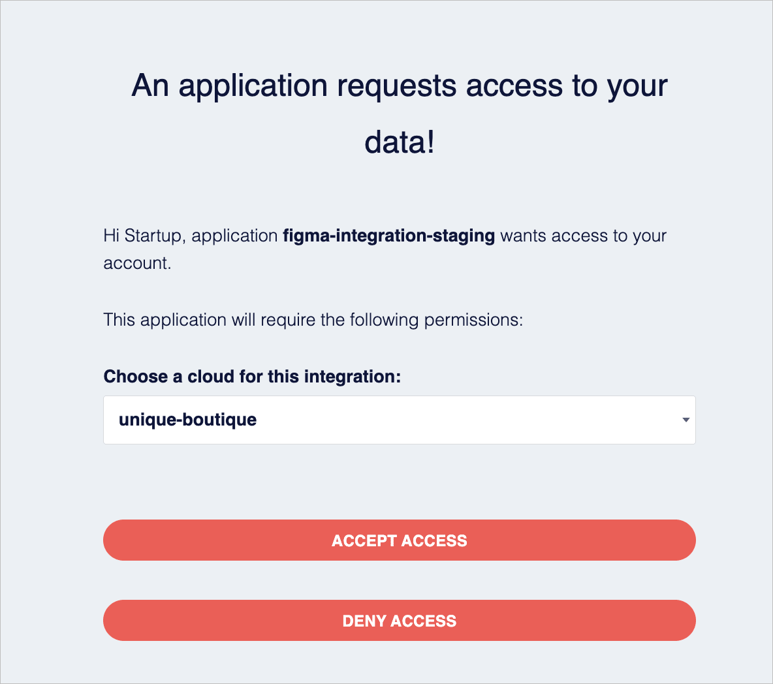Click 'wants access to your' text
Image resolution: width=773 pixels, height=684 pixels.
583,236
